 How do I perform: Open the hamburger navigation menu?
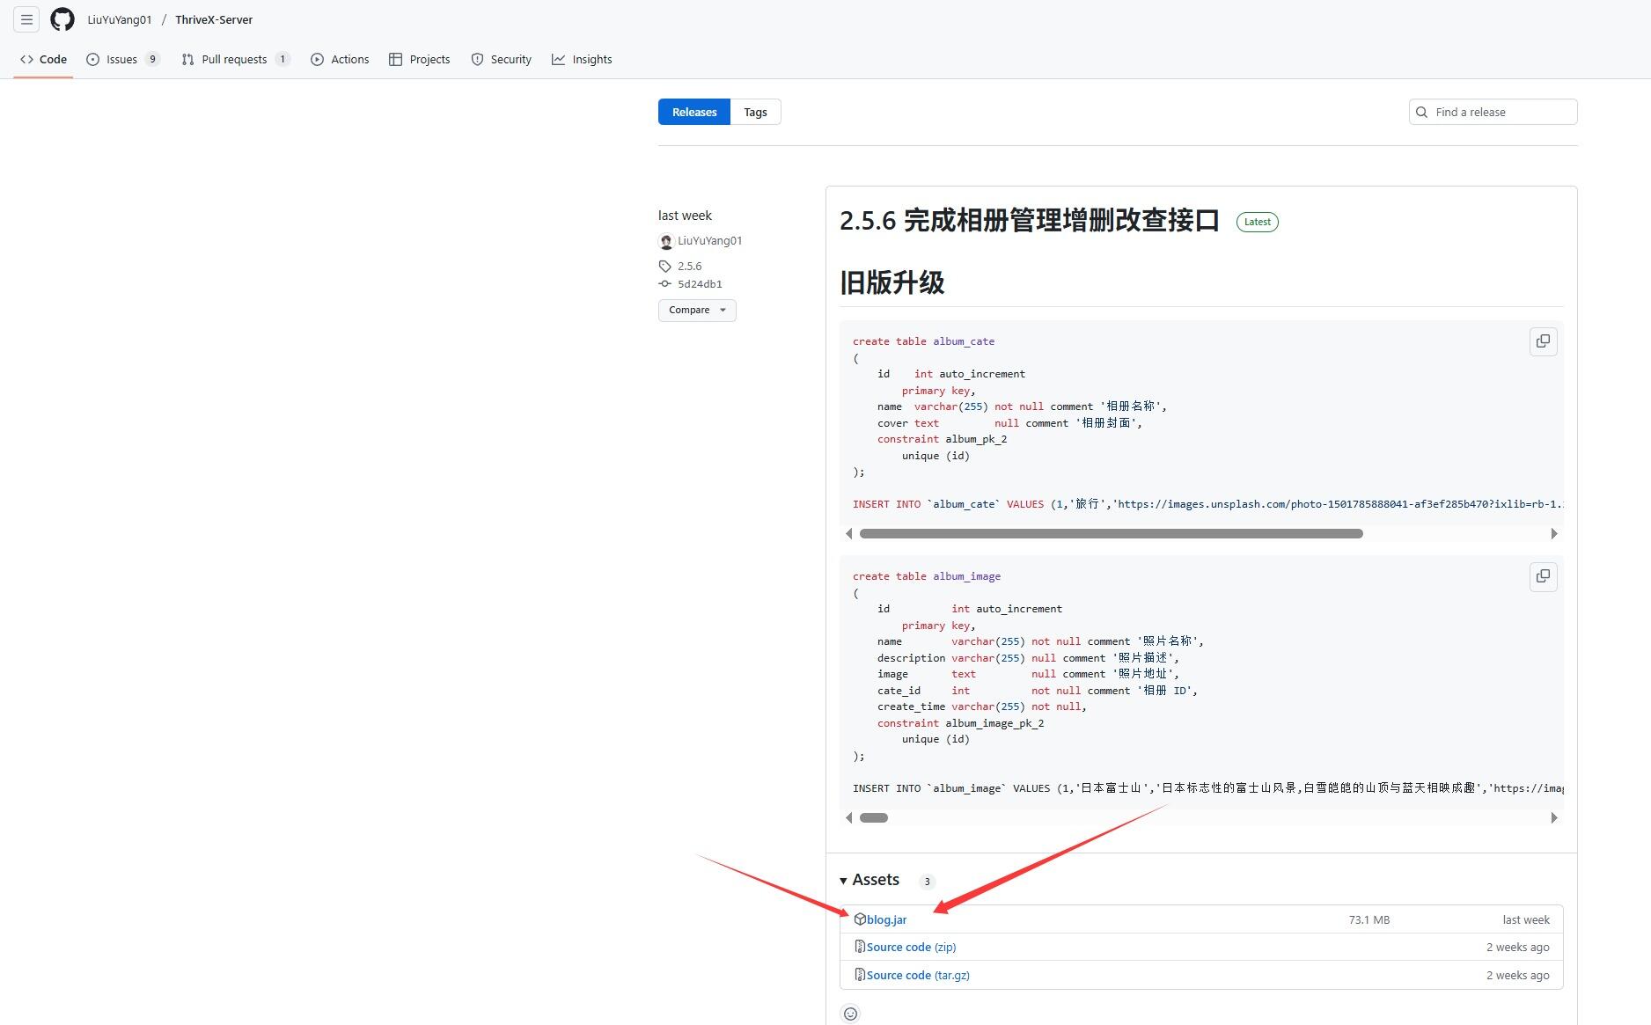click(x=26, y=19)
